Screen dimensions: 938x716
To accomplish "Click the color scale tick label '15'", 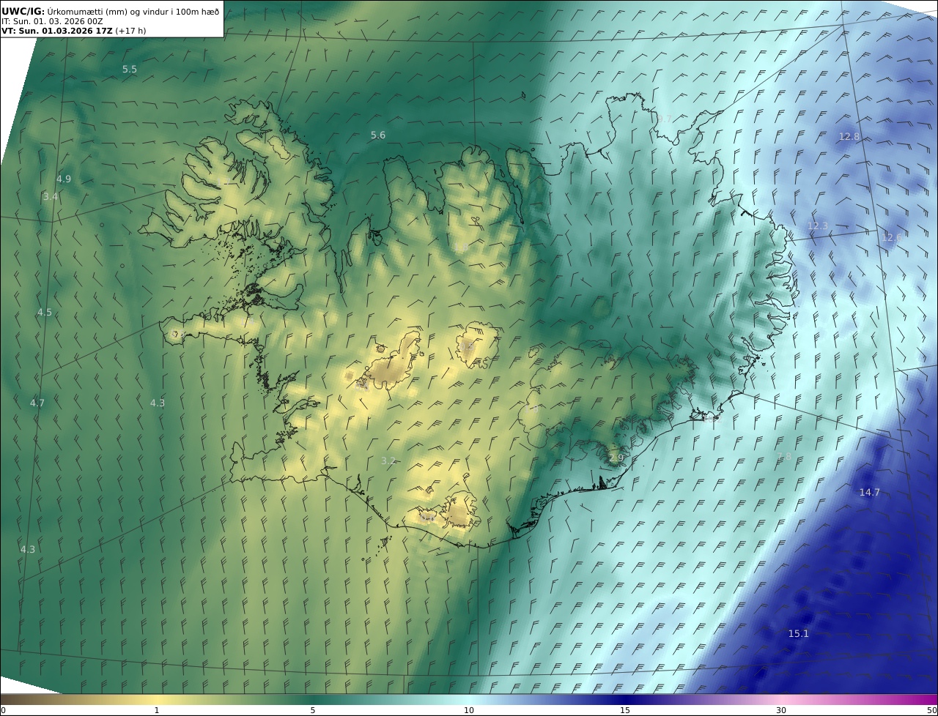I will [x=625, y=710].
